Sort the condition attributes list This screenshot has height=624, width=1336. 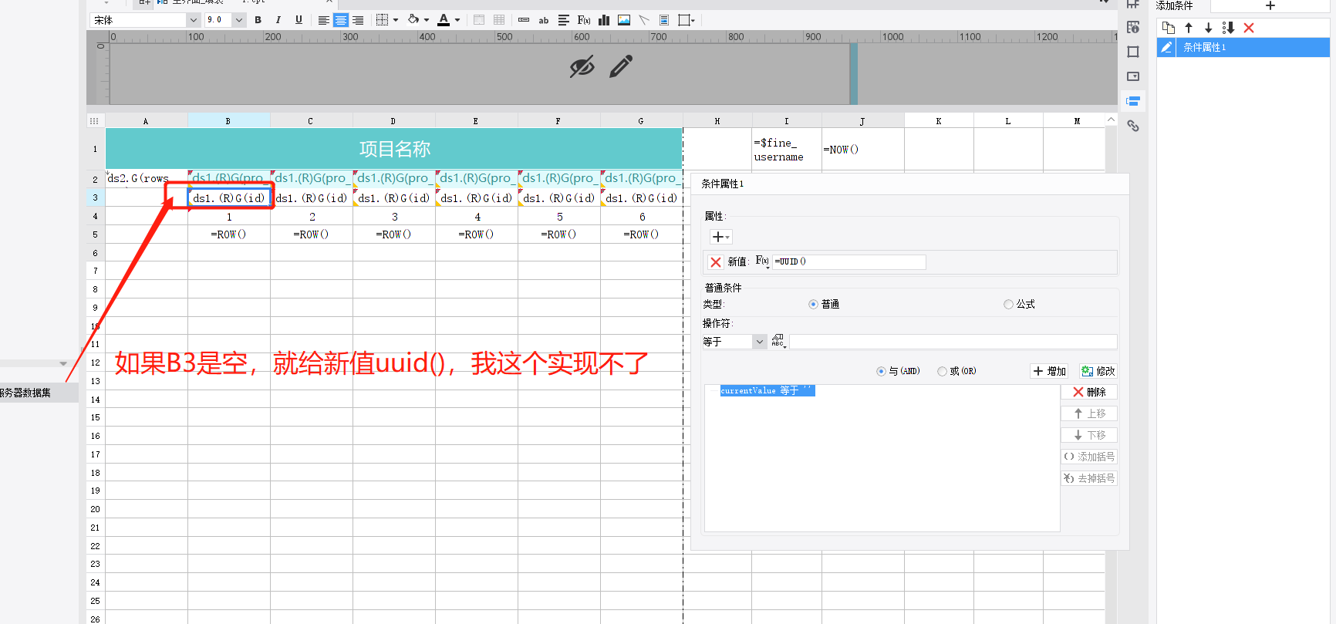pyautogui.click(x=1229, y=28)
